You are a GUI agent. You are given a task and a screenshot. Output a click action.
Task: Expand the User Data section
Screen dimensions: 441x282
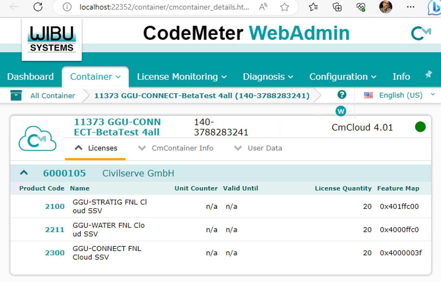(258, 148)
